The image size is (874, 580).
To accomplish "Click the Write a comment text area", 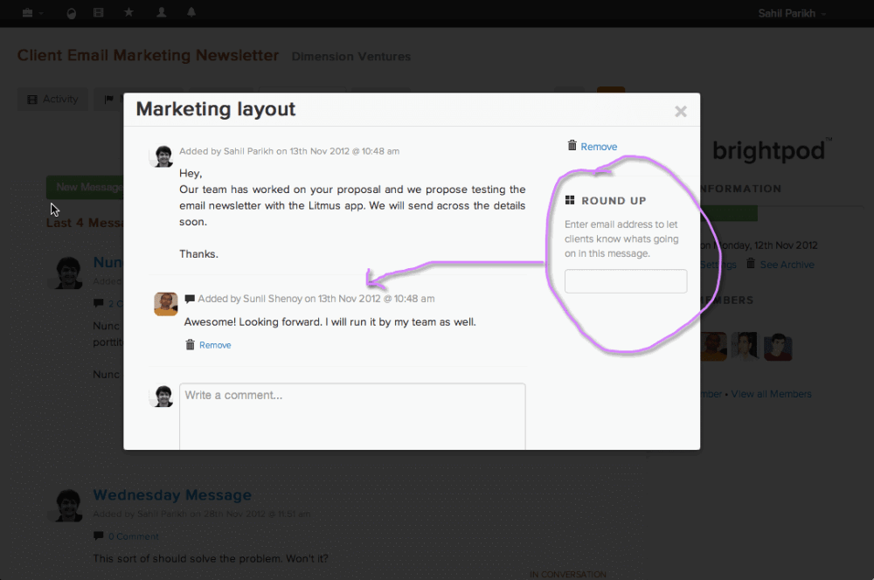I will click(352, 416).
